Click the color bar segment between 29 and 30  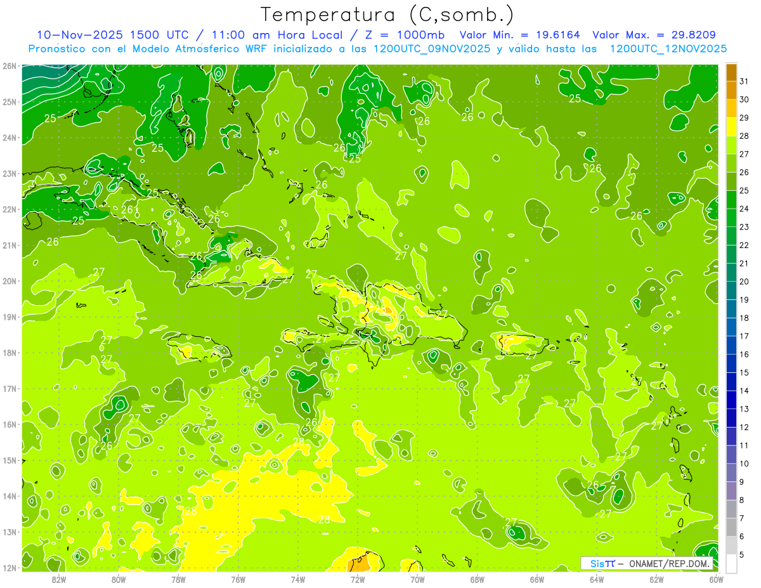(731, 108)
